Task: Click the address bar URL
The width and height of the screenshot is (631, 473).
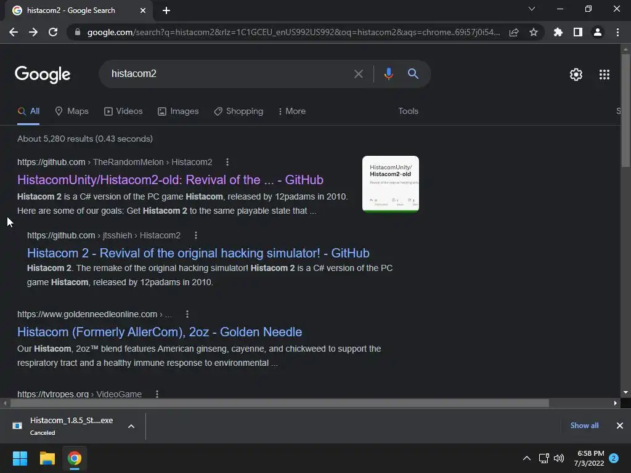Action: point(294,32)
